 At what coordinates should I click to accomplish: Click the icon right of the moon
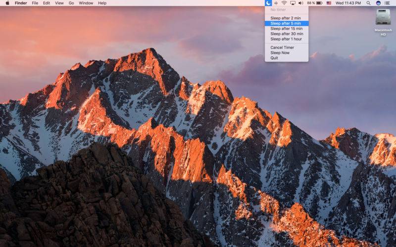pos(276,3)
